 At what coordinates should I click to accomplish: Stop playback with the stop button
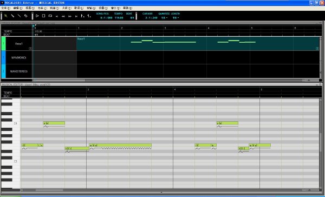click(43, 16)
